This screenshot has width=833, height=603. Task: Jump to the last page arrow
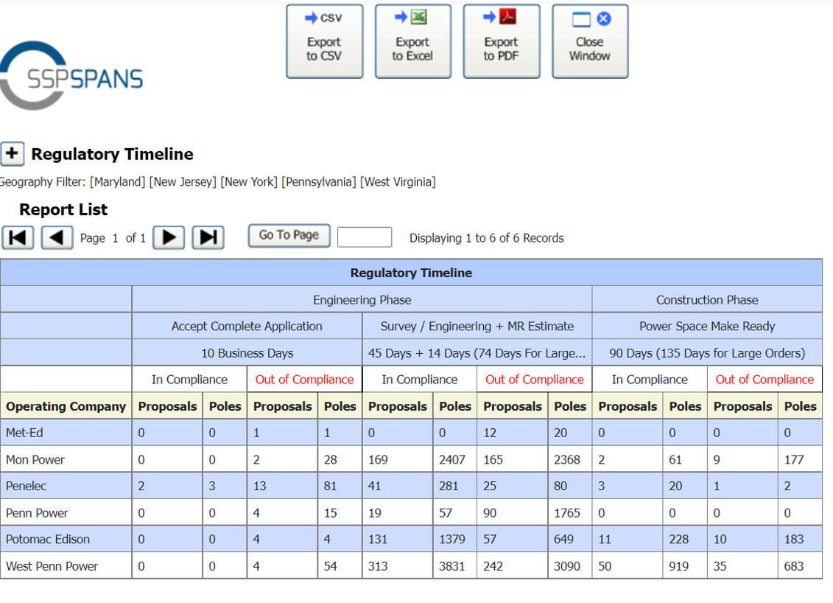pos(208,237)
